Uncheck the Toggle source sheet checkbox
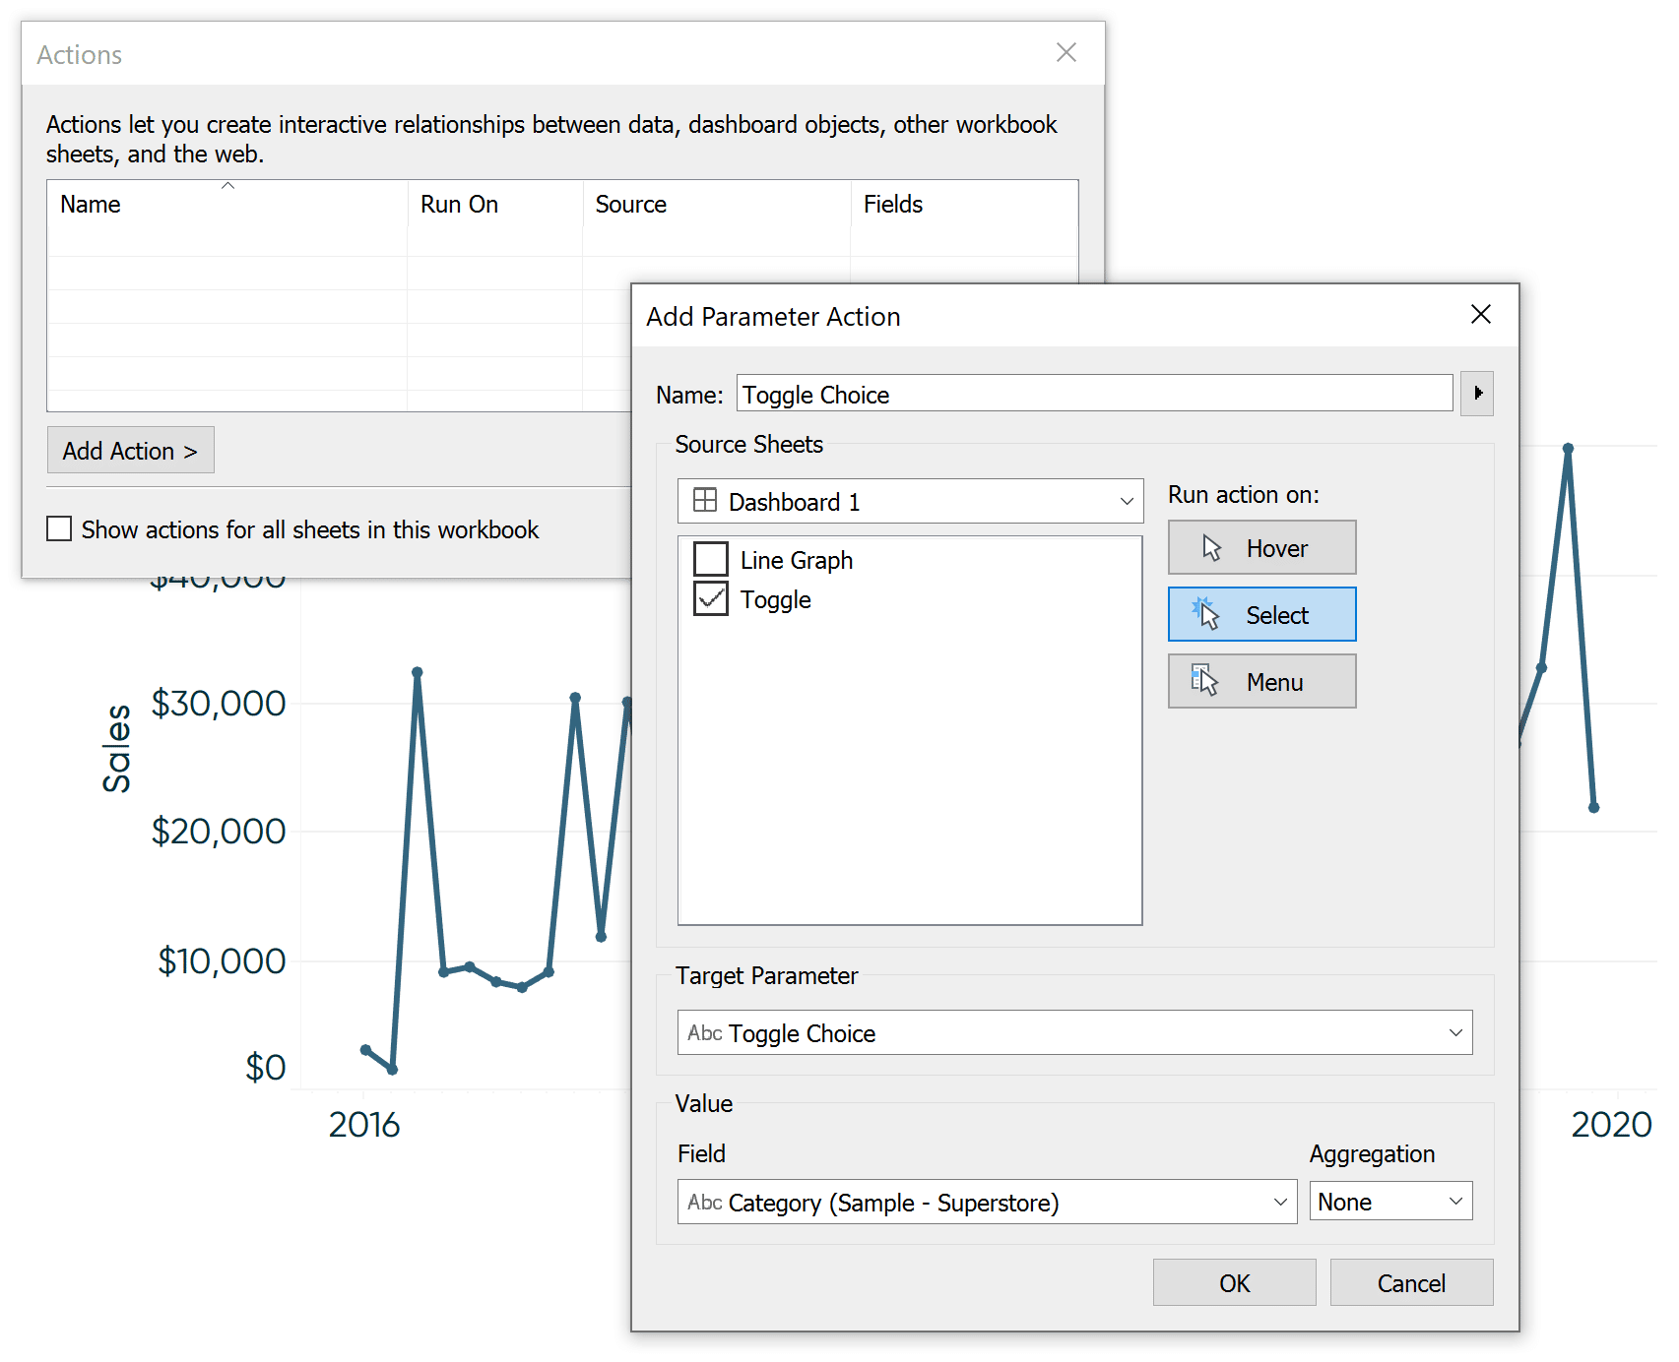This screenshot has width=1679, height=1362. 711,598
